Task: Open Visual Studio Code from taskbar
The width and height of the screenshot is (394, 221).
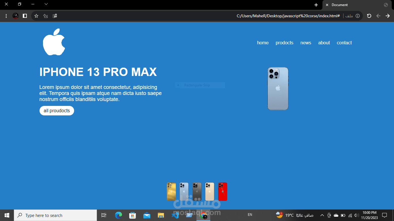Action: (175, 215)
